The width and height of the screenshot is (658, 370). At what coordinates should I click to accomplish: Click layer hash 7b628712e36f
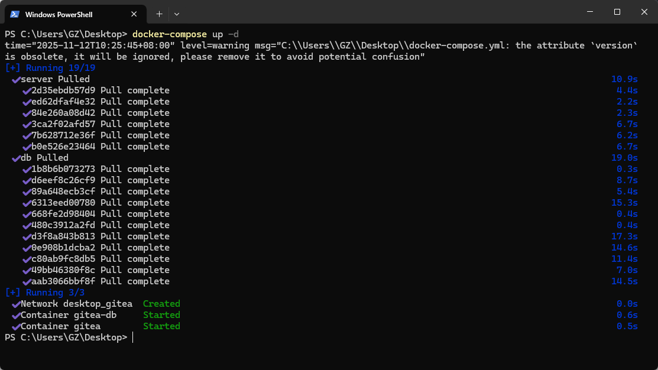click(x=63, y=135)
